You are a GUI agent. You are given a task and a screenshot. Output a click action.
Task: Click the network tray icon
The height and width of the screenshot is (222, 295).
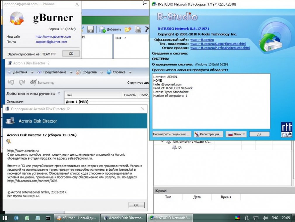[x=256, y=218]
